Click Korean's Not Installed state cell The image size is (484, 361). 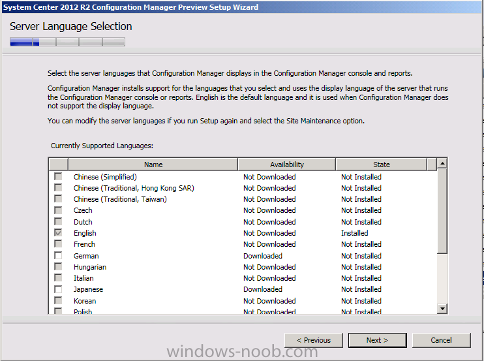coord(361,301)
